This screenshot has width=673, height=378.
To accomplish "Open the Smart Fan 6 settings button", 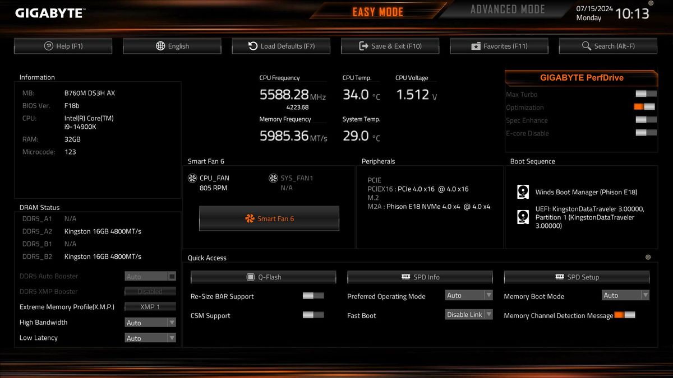I will 269,218.
